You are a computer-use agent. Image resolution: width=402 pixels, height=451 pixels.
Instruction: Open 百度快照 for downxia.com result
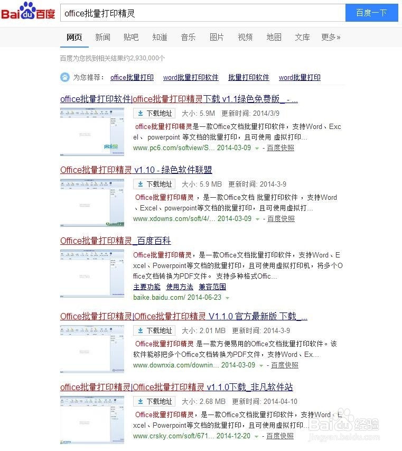[285, 365]
